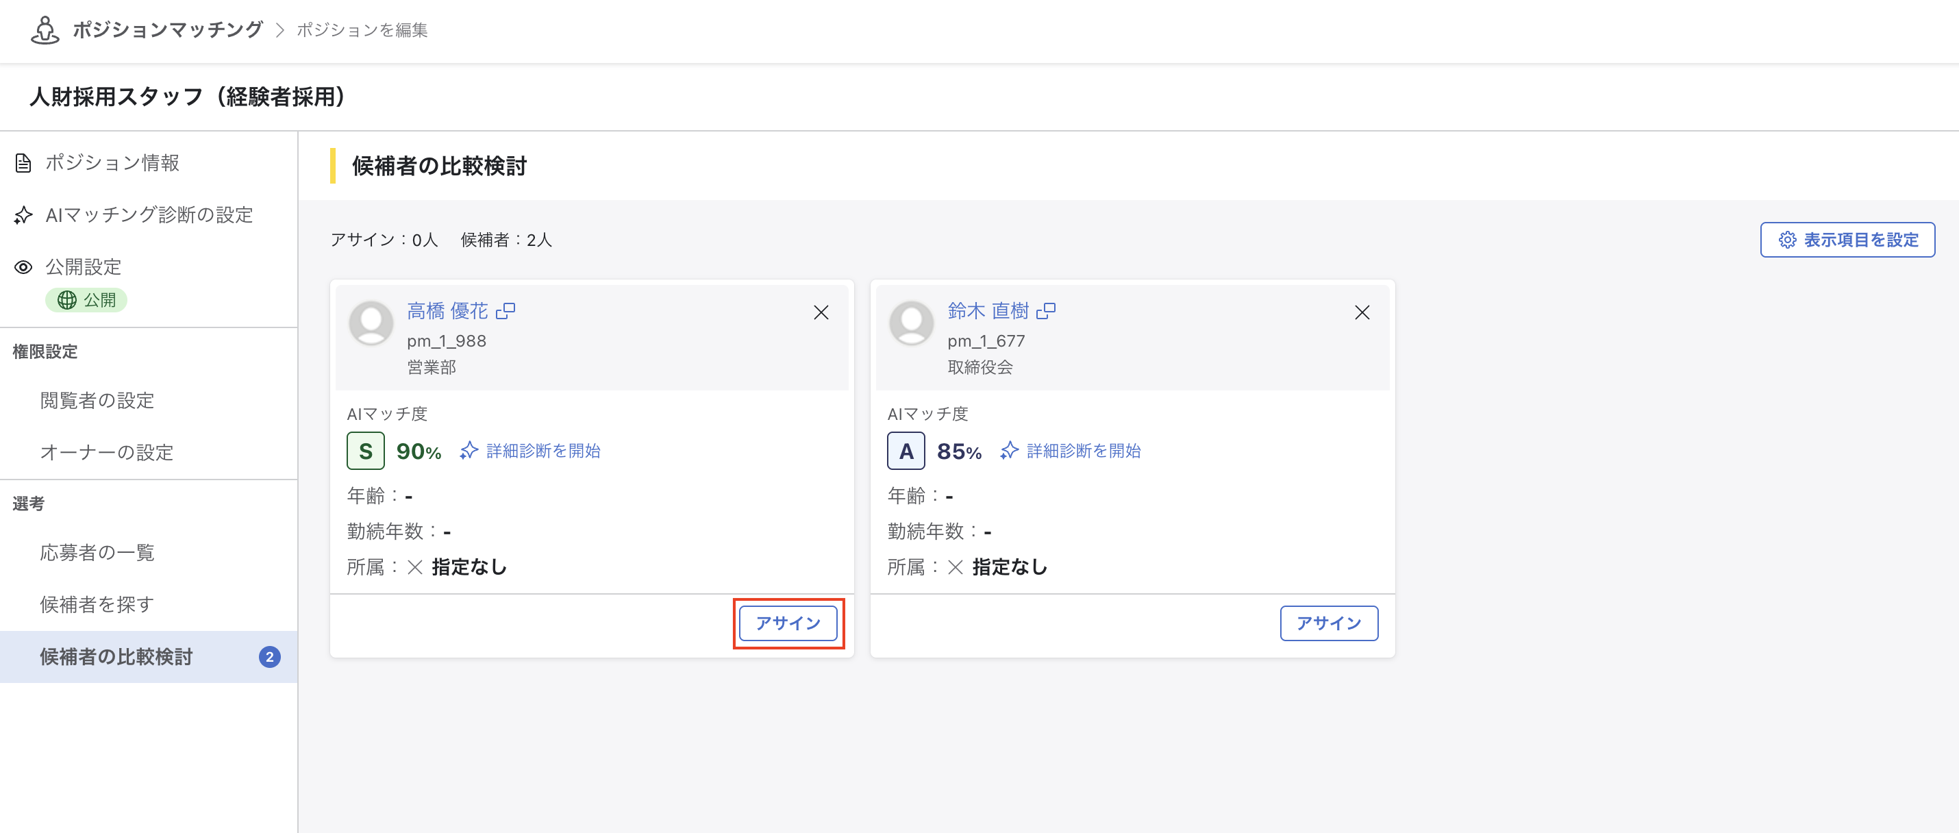
Task: Select text pm_1_988
Action: click(447, 342)
